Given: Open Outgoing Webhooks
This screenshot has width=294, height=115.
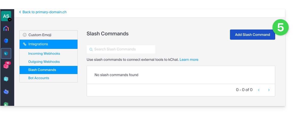Looking at the screenshot, I should pos(44,62).
